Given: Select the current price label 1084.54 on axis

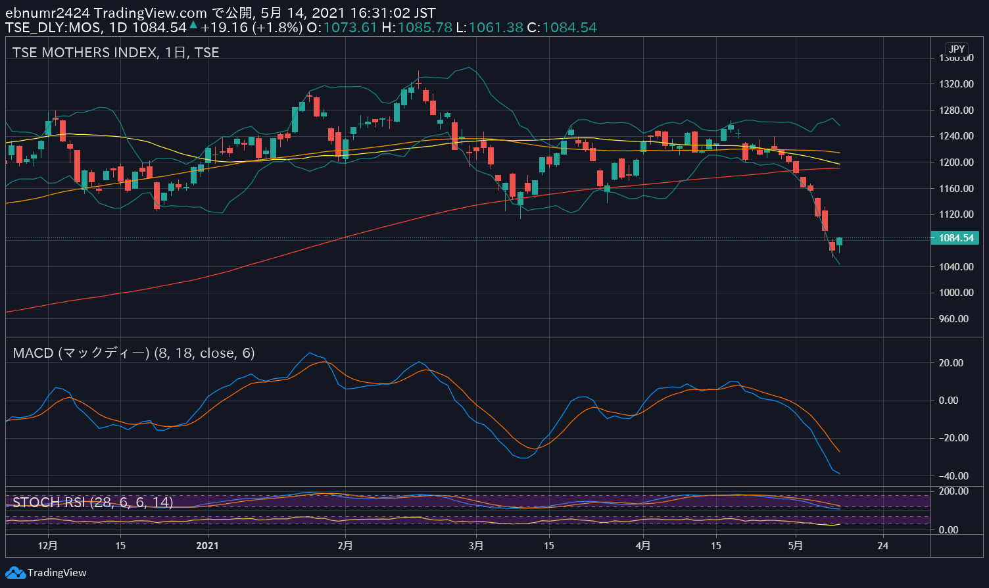Looking at the screenshot, I should (x=955, y=238).
